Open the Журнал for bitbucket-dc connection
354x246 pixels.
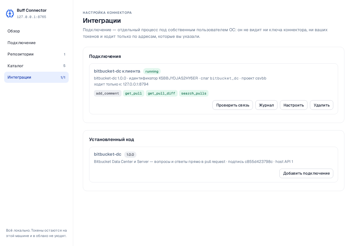click(266, 105)
